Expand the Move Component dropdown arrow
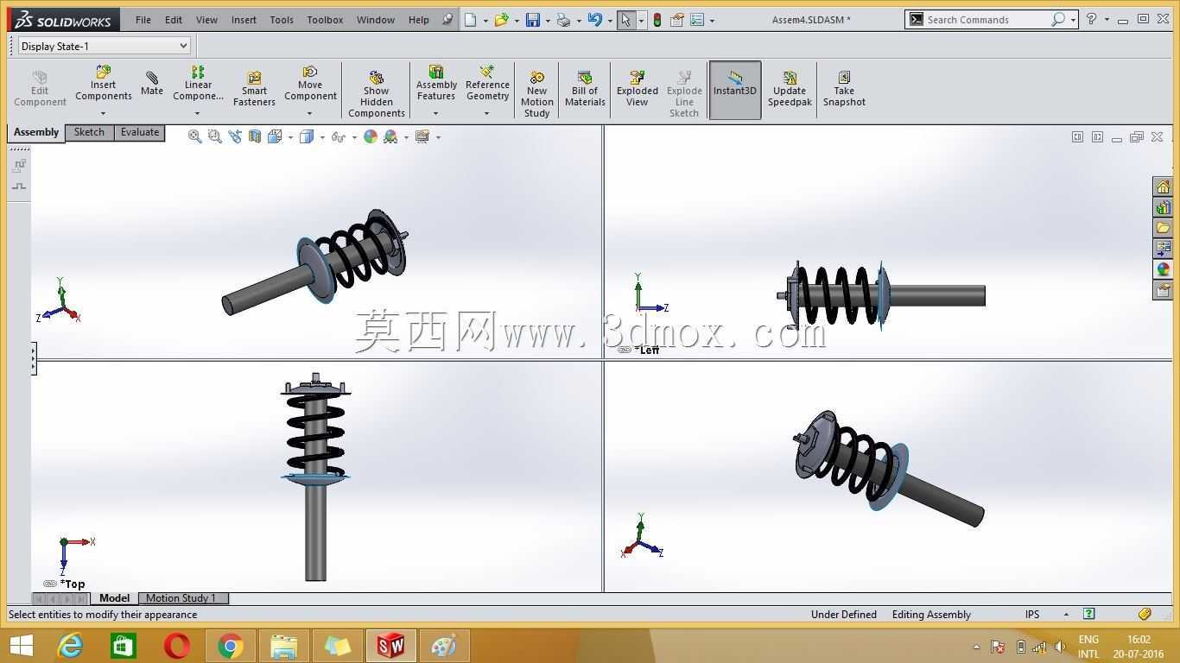1180x663 pixels. point(309,113)
